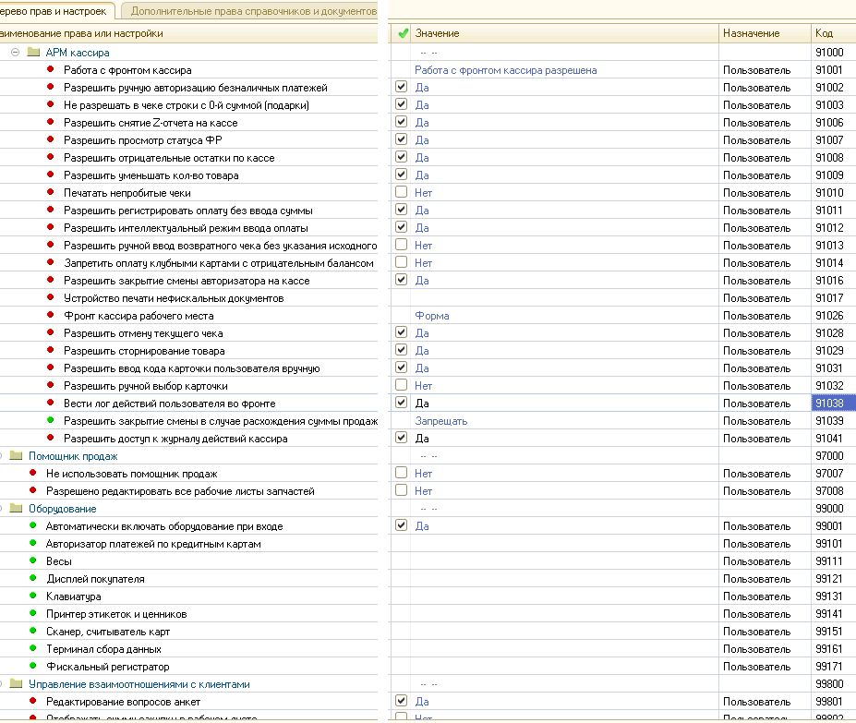Uncheck the Да checkbox for code 99001
Viewport: 856px width, 723px height.
click(x=402, y=525)
